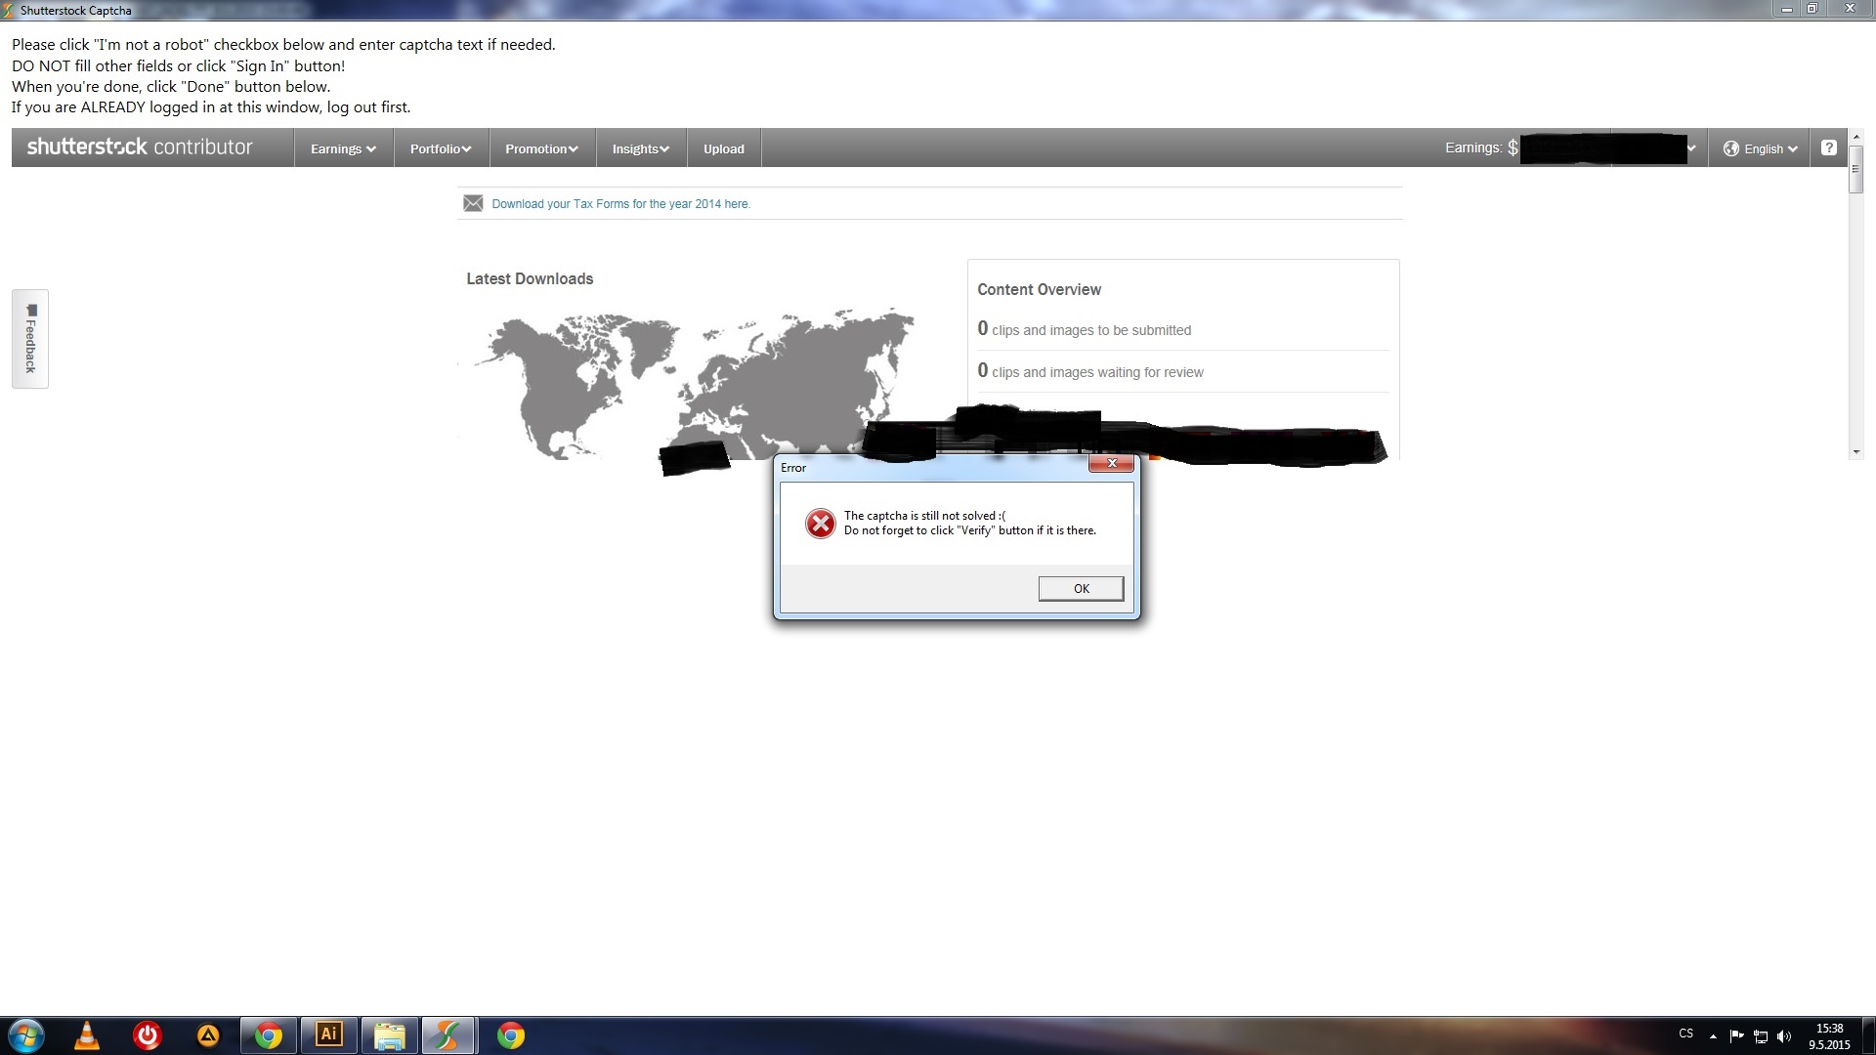Select clips and images to be submitted

pyautogui.click(x=1085, y=329)
